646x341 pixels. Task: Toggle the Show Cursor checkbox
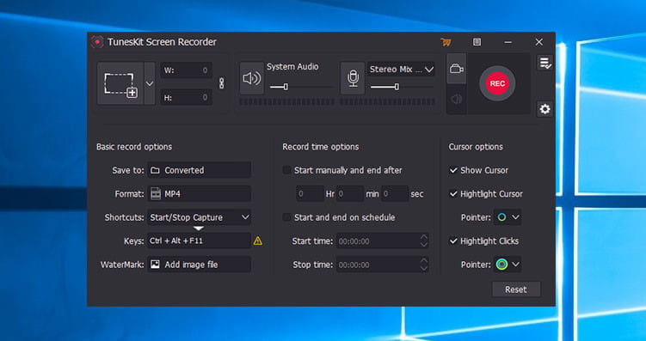[x=453, y=170]
